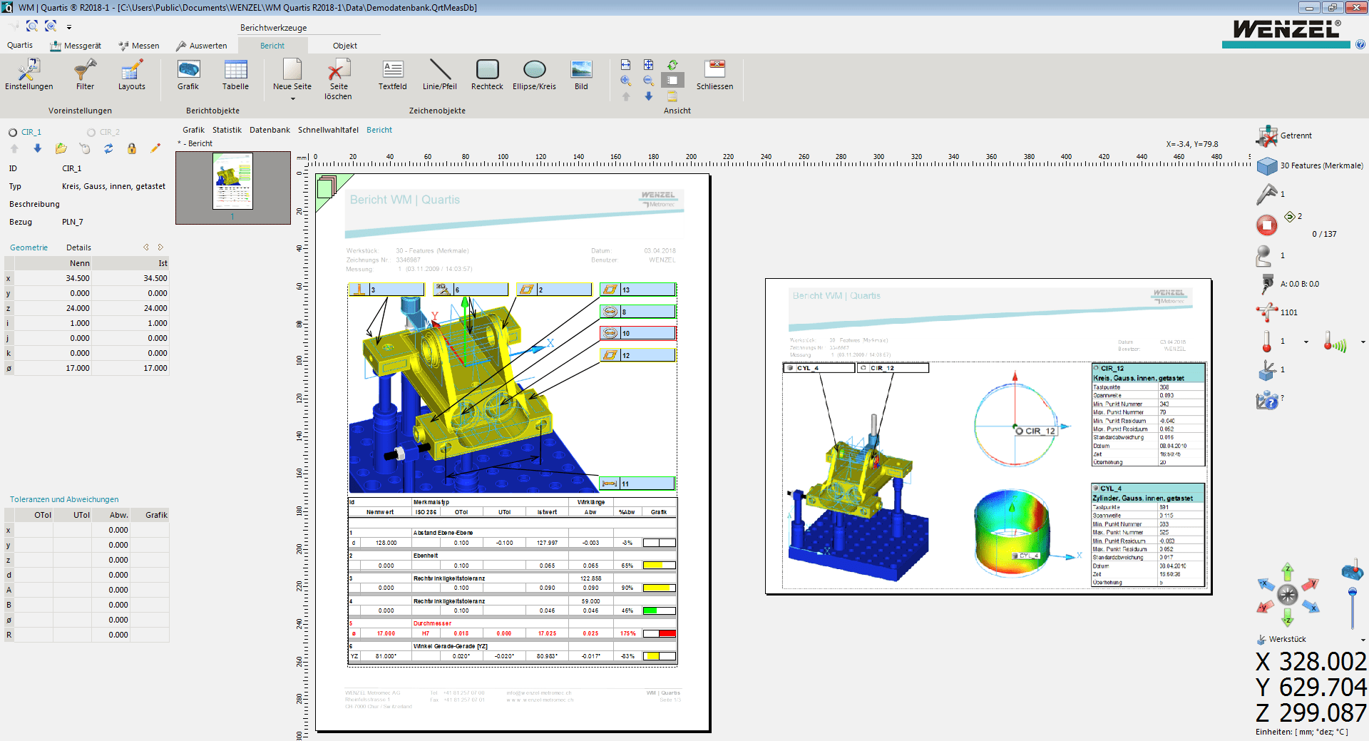1369x741 pixels.
Task: Open the Filter tool
Action: click(85, 74)
